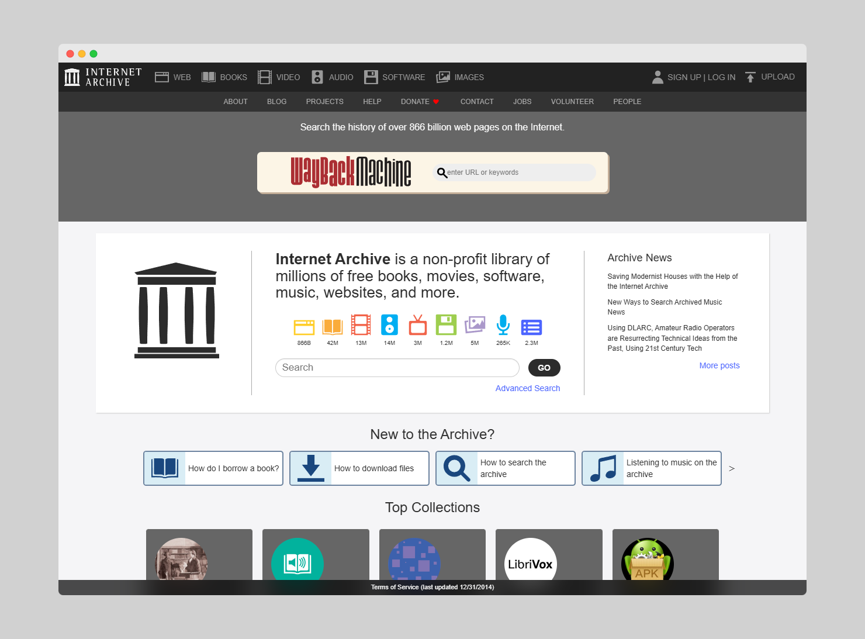Open the Books menu in top navigation
This screenshot has width=865, height=639.
point(224,77)
